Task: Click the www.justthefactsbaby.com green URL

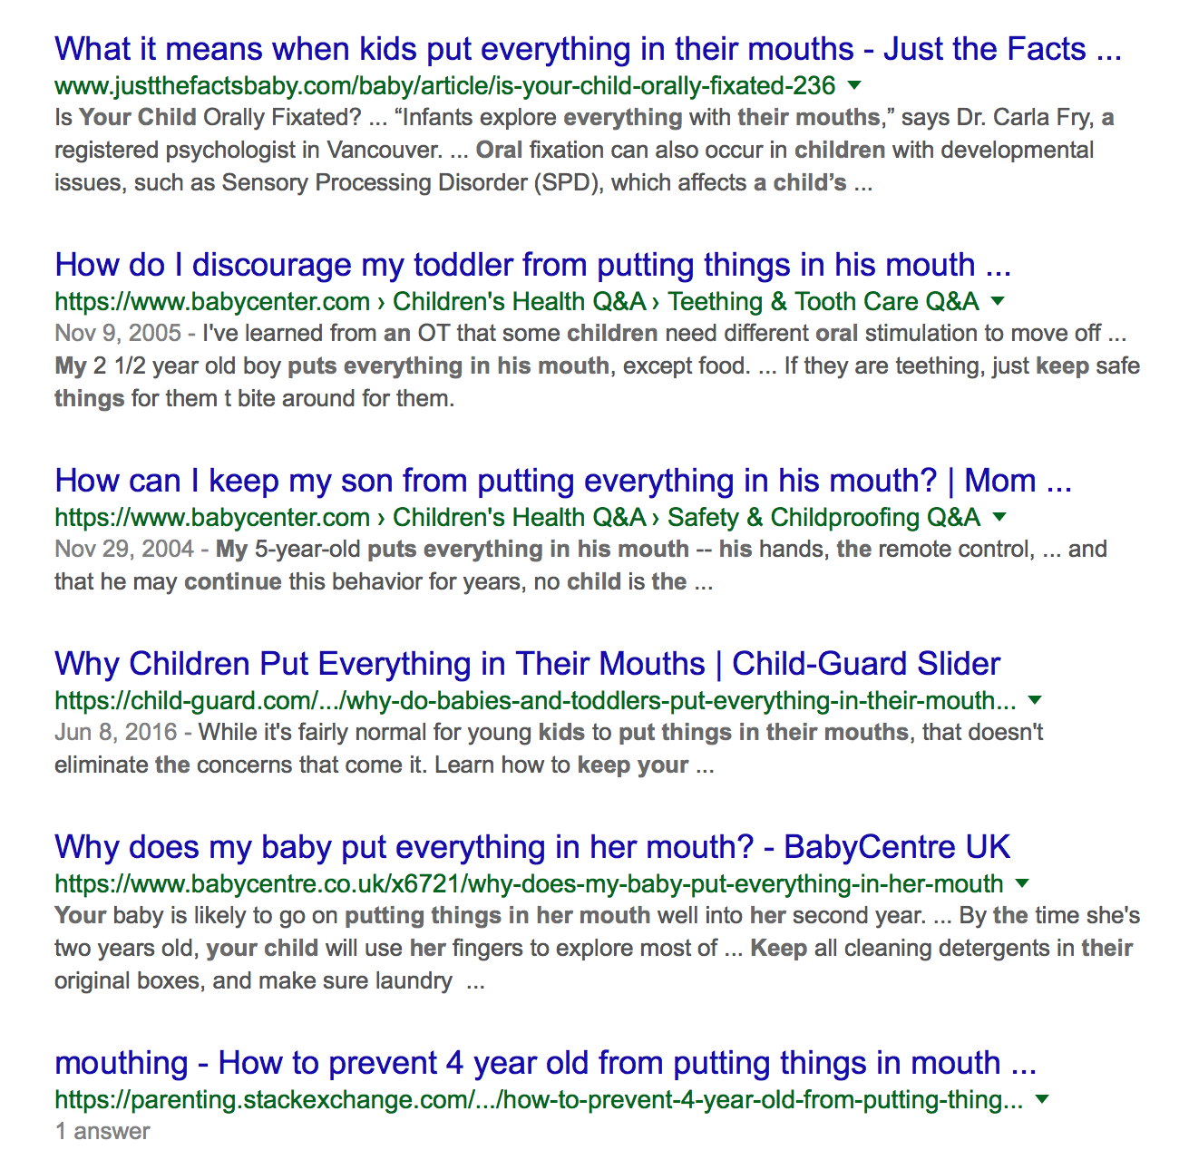Action: pos(444,86)
